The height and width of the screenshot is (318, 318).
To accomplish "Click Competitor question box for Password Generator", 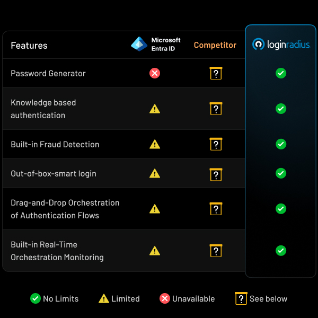I will (216, 73).
